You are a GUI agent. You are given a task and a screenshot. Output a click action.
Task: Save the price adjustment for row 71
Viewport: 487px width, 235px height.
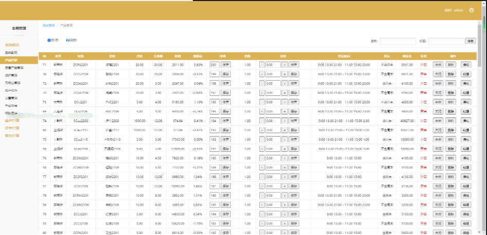pos(294,65)
